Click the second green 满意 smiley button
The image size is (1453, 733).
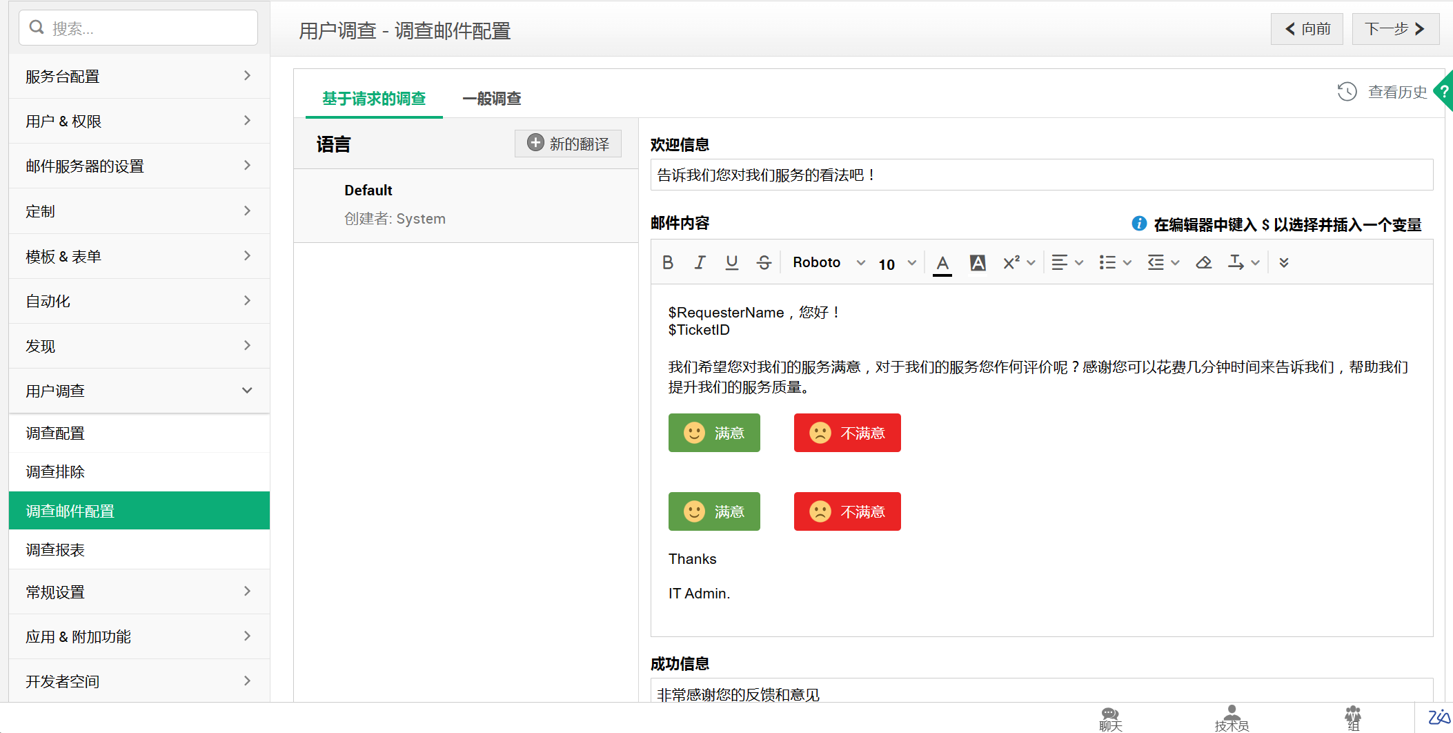pyautogui.click(x=714, y=511)
